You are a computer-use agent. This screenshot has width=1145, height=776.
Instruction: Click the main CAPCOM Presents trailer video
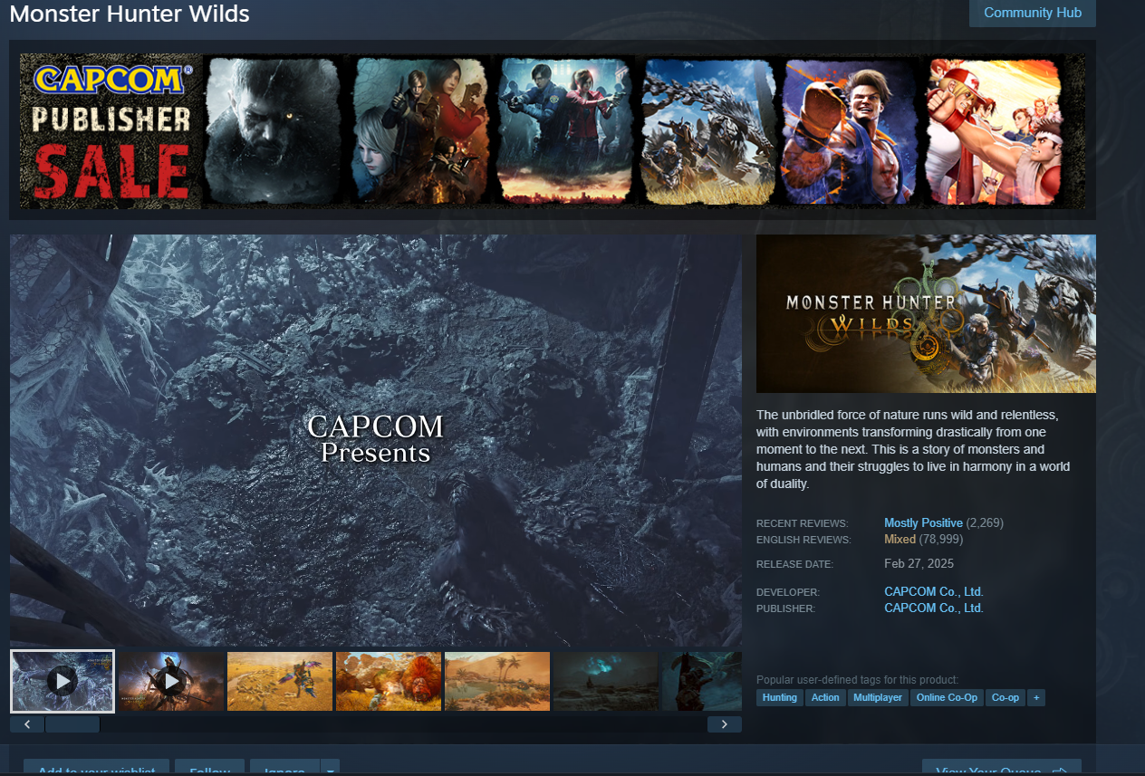coord(376,440)
